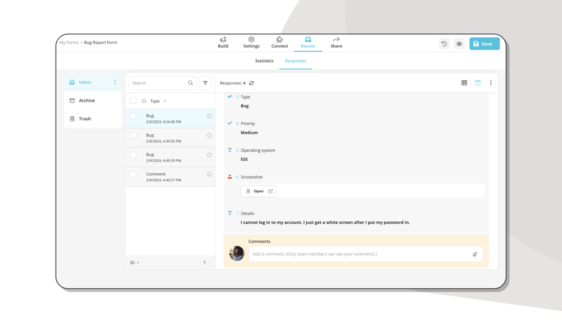The width and height of the screenshot is (562, 322).
Task: Go to the Build tab
Action: 223,43
